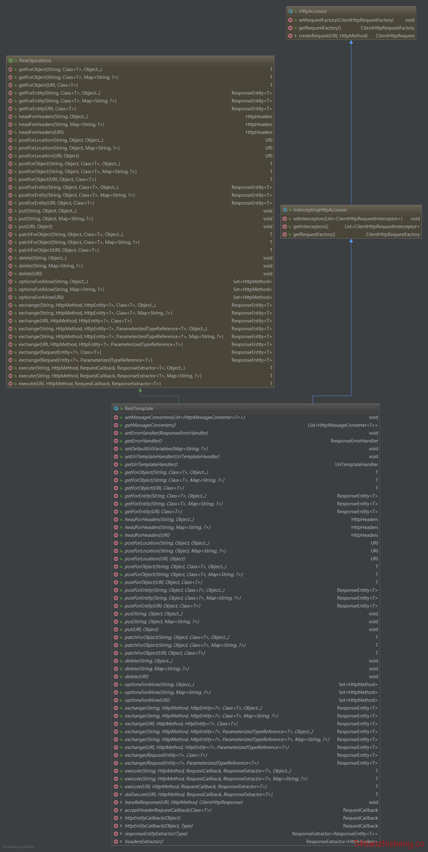Click method icon beside getInterceptors()
The height and width of the screenshot is (852, 428).
(x=285, y=227)
